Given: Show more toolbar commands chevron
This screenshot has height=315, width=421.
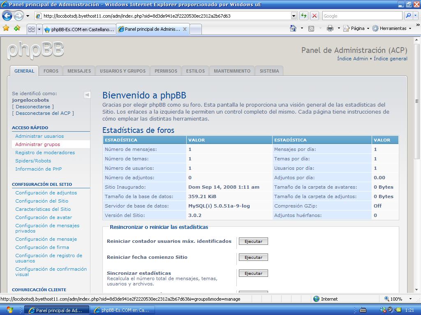Looking at the screenshot, I should pos(418,25).
